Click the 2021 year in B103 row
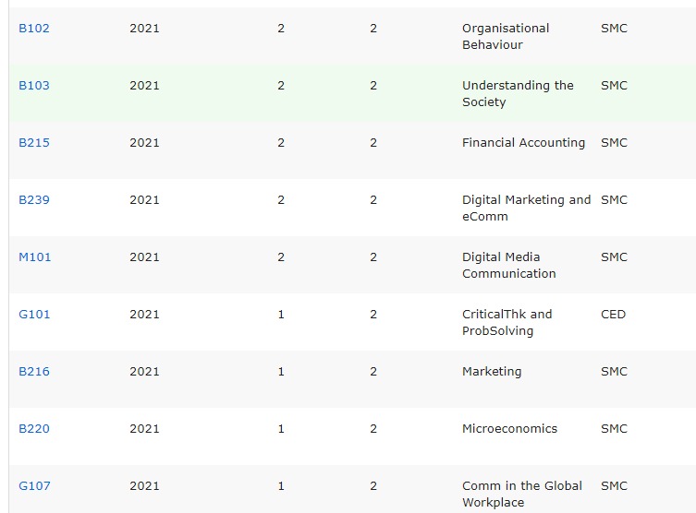Viewport: 696px width, 513px height. tap(144, 86)
